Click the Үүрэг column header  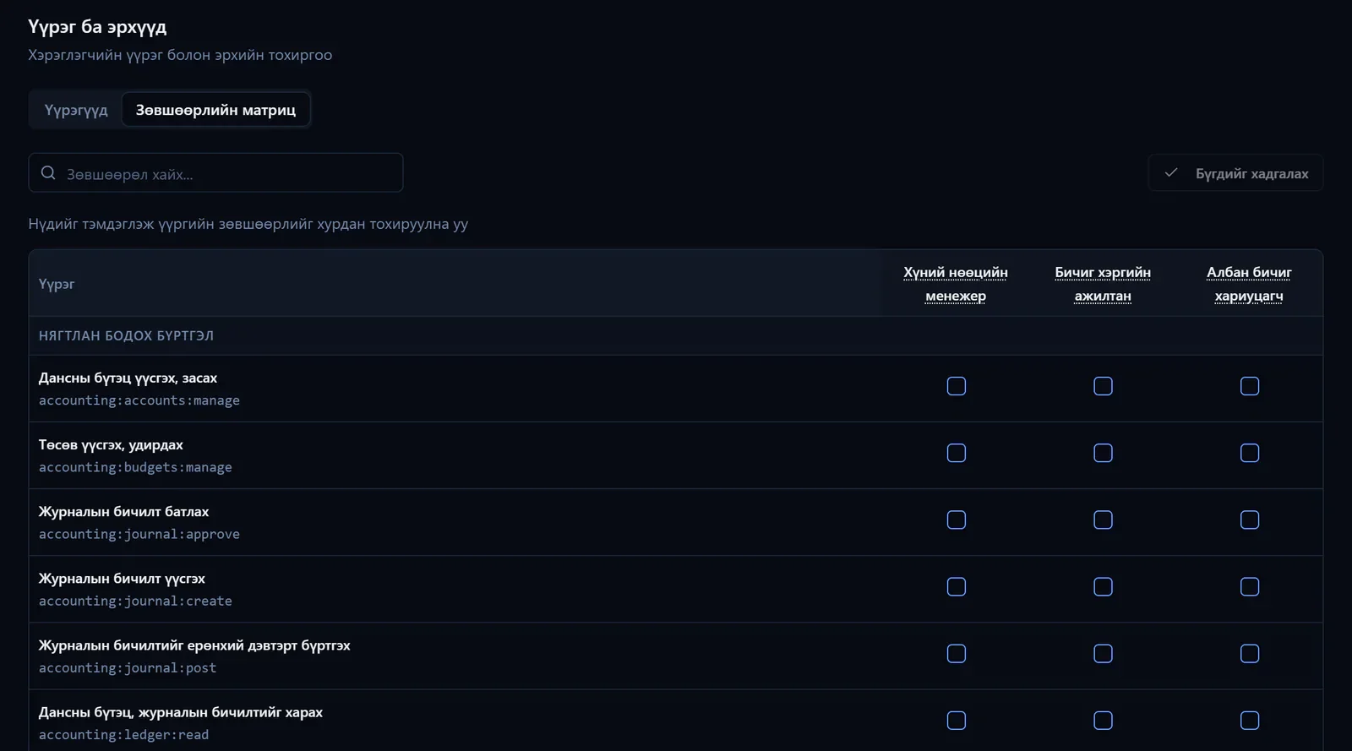pos(57,284)
